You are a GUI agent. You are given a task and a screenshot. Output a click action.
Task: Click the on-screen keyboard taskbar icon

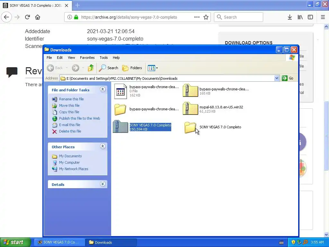click(281, 242)
